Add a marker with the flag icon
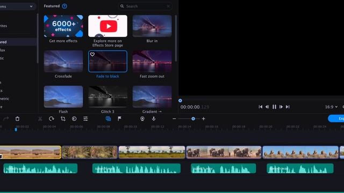The image size is (344, 193). (x=119, y=118)
